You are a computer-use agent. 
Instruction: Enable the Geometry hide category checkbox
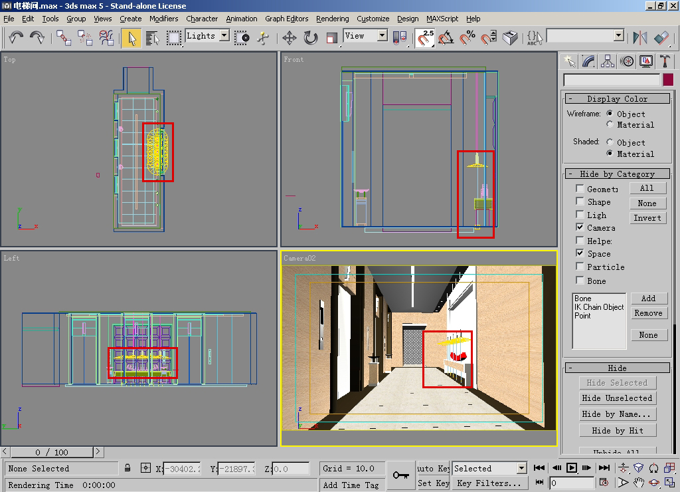click(x=580, y=189)
